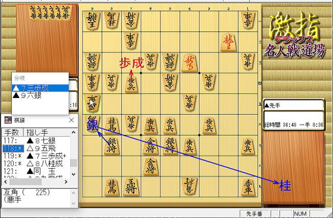Click the red promoted bishop piece

click(190, 63)
